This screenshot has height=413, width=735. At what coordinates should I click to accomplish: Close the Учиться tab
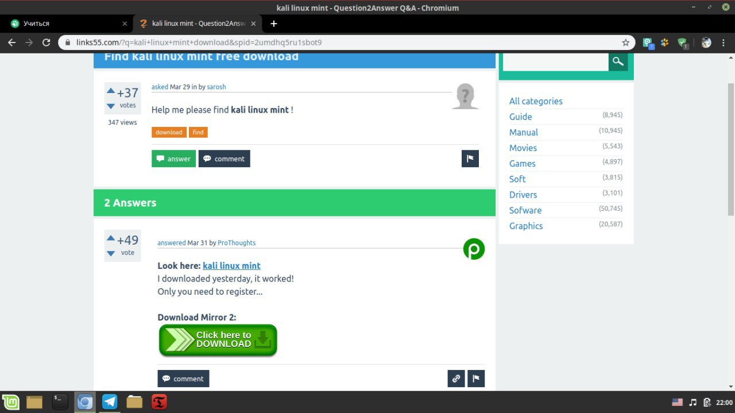point(125,24)
